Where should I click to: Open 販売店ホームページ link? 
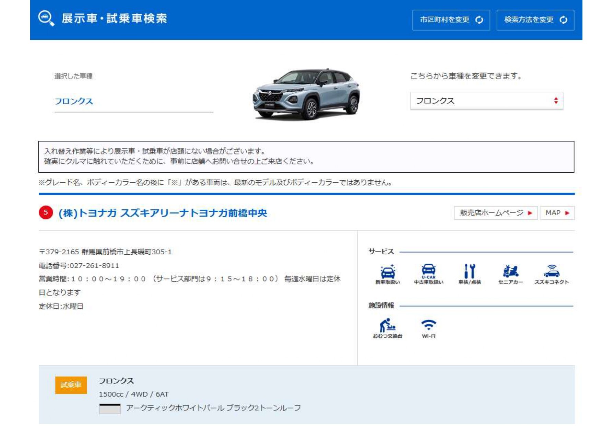pos(495,213)
